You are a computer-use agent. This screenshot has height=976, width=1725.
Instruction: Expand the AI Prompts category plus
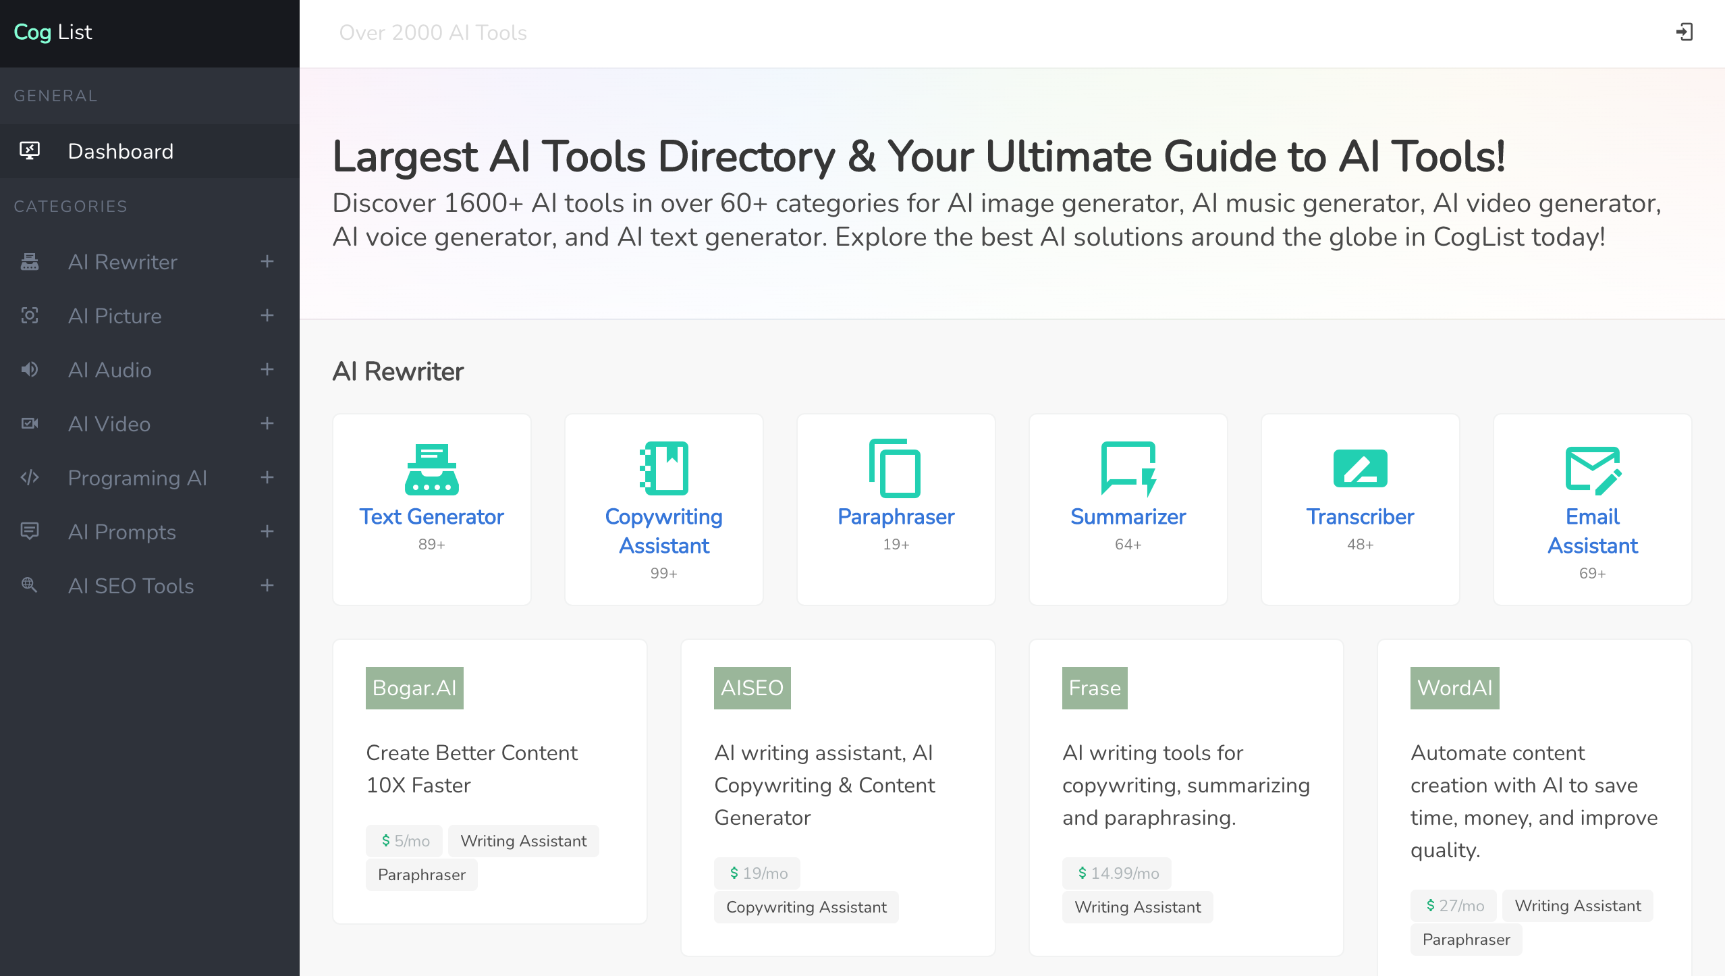point(267,531)
